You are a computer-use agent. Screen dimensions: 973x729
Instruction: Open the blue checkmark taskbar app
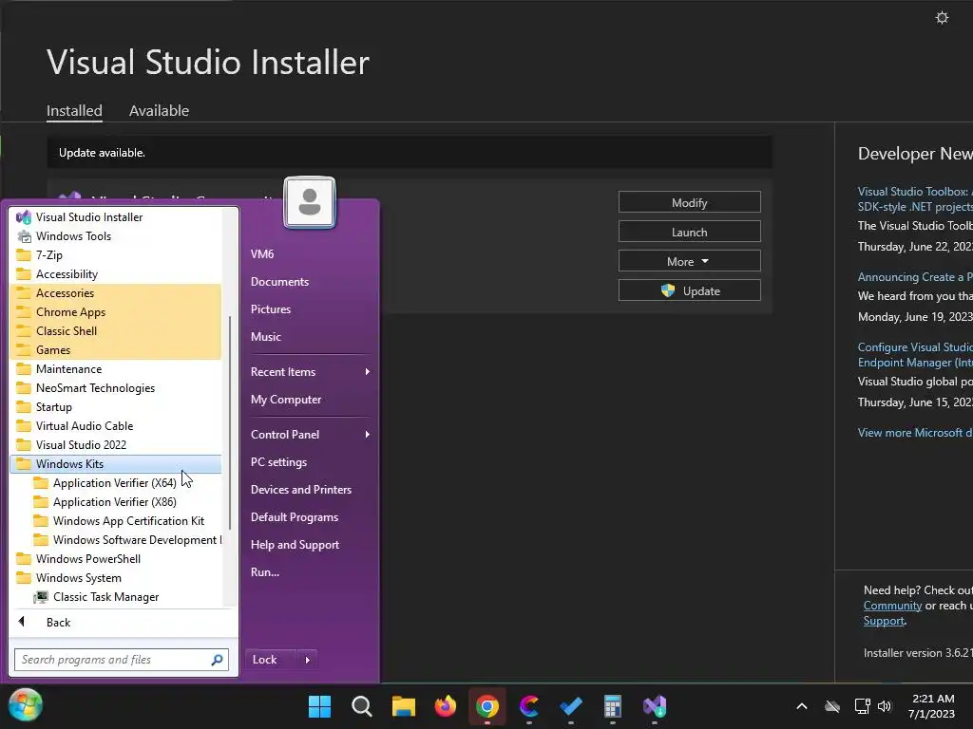point(571,706)
